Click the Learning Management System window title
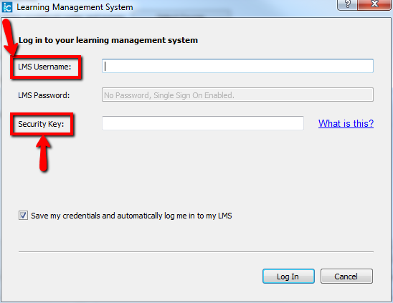Screen dimensions: 393x303 click(75, 7)
